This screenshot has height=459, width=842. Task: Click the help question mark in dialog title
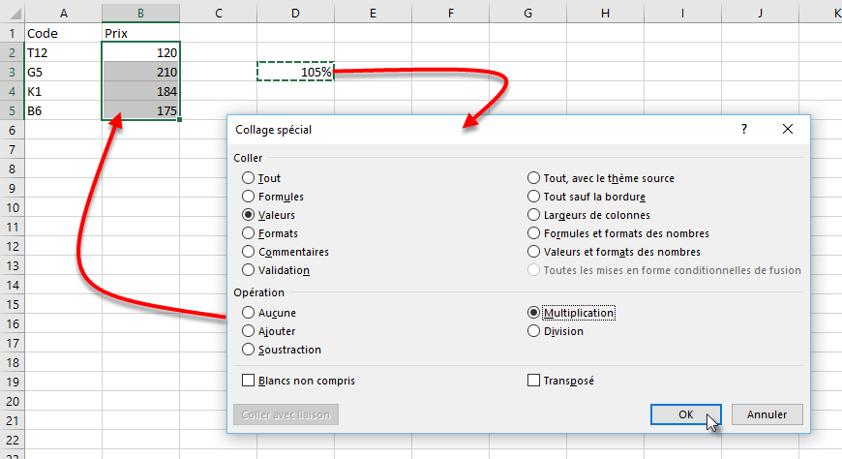point(743,129)
